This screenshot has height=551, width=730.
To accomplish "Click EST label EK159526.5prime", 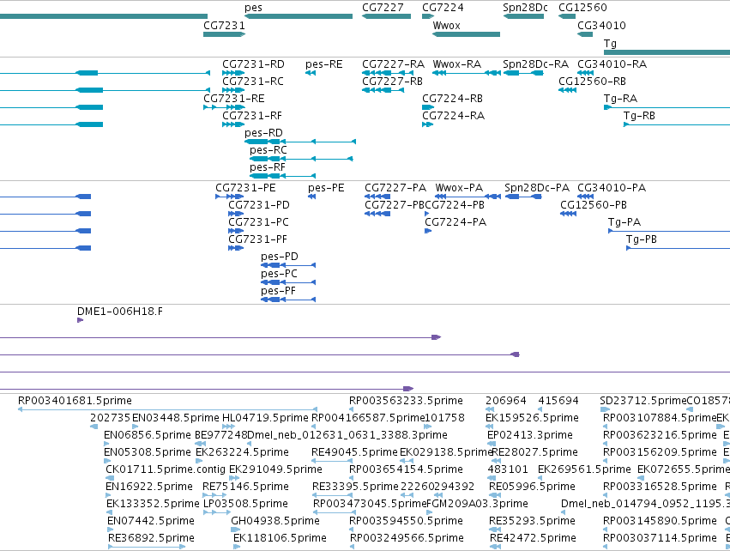I will [532, 418].
